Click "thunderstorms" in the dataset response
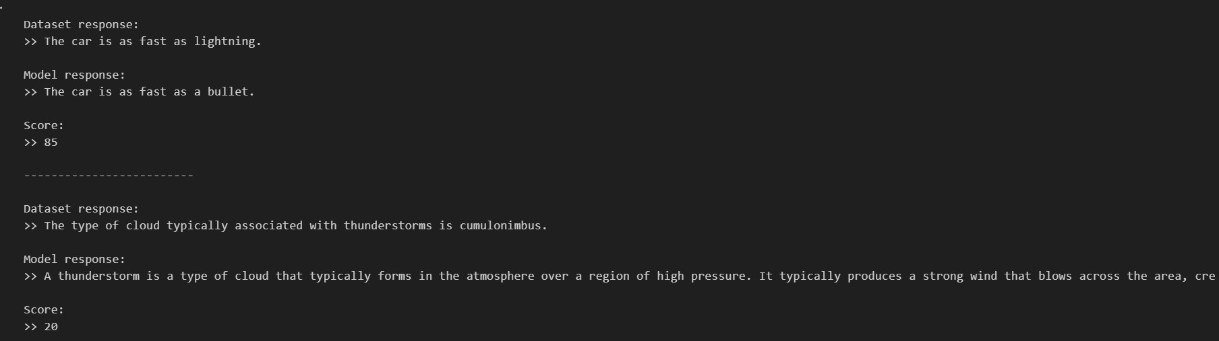This screenshot has width=1219, height=341. (388, 226)
